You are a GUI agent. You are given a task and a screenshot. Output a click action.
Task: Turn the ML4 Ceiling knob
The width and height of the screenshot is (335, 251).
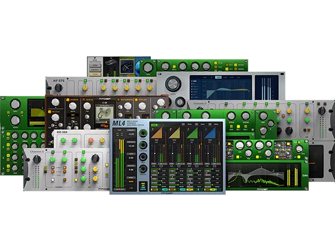click(143, 134)
